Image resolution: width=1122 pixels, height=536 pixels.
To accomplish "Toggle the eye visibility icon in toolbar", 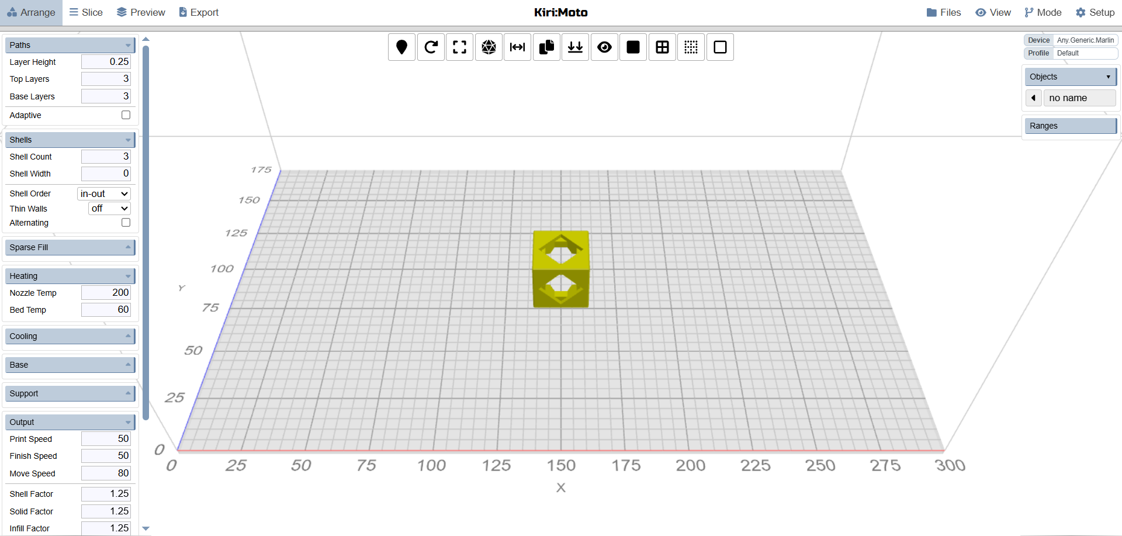I will click(x=604, y=47).
